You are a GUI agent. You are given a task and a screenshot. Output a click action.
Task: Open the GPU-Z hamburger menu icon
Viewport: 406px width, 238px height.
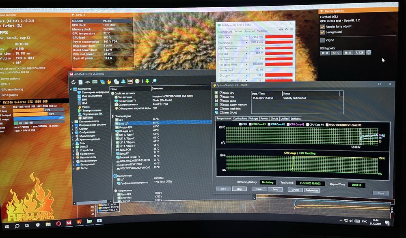pos(292,29)
